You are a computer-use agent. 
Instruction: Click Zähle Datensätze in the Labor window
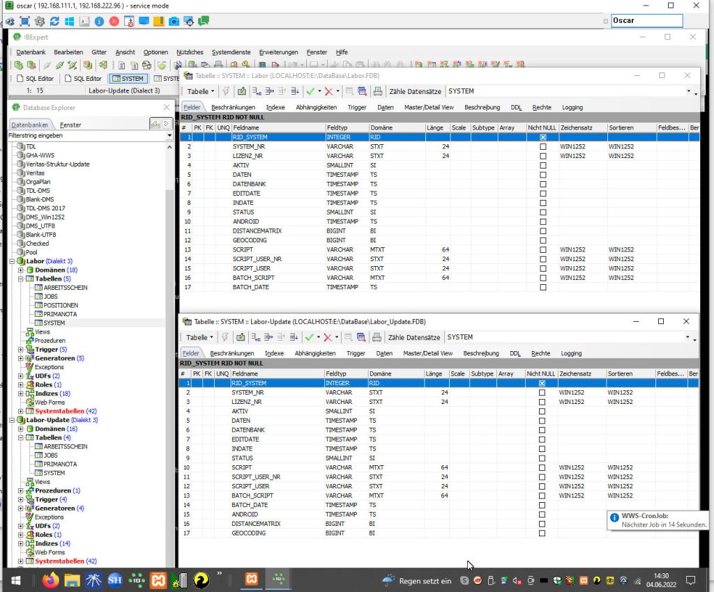click(415, 91)
